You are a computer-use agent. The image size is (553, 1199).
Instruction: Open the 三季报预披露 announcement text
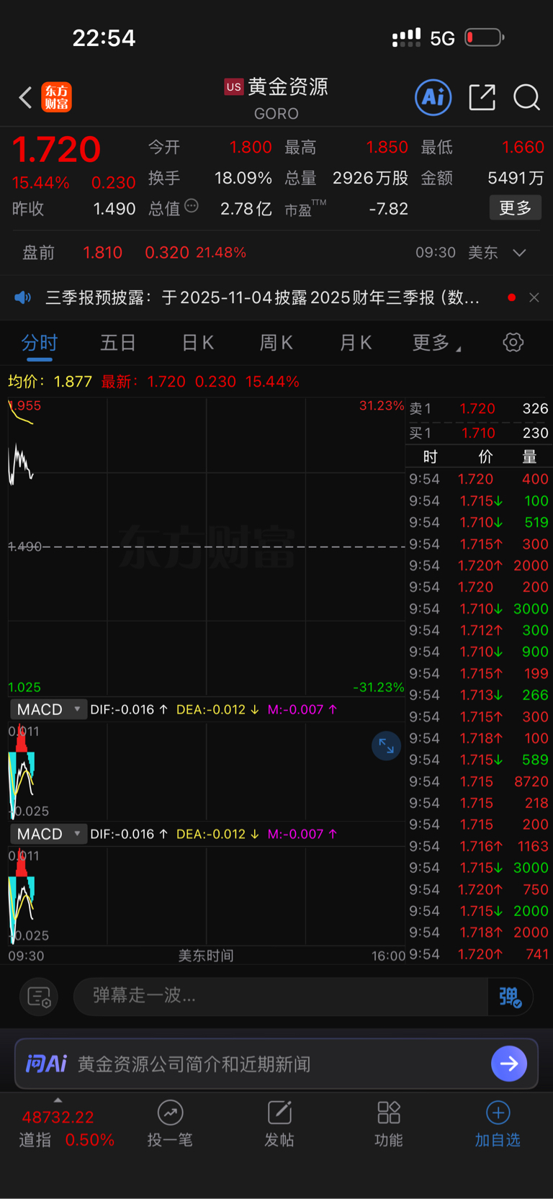262,297
